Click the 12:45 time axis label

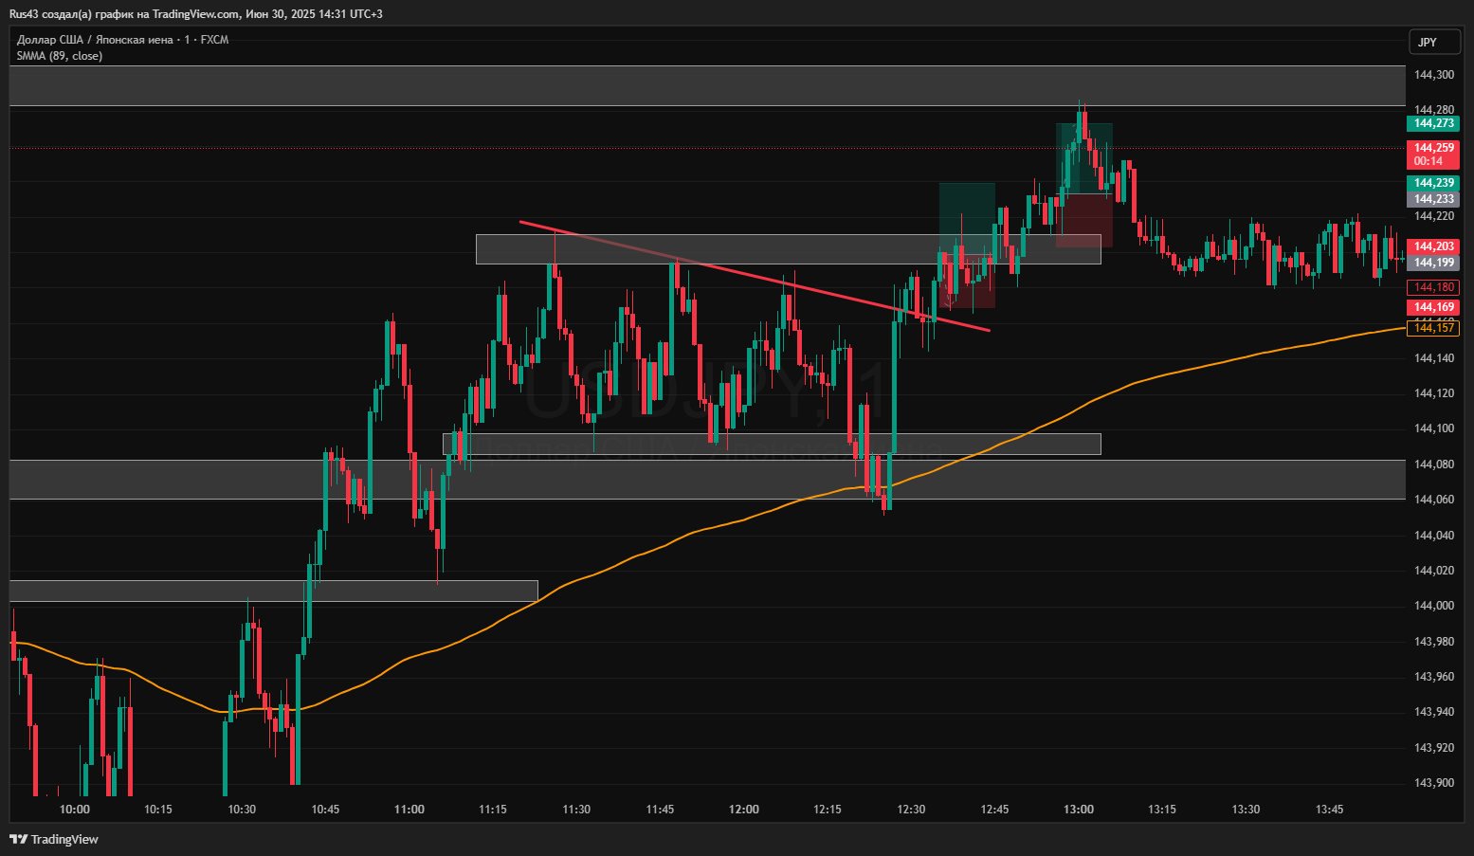click(x=994, y=810)
